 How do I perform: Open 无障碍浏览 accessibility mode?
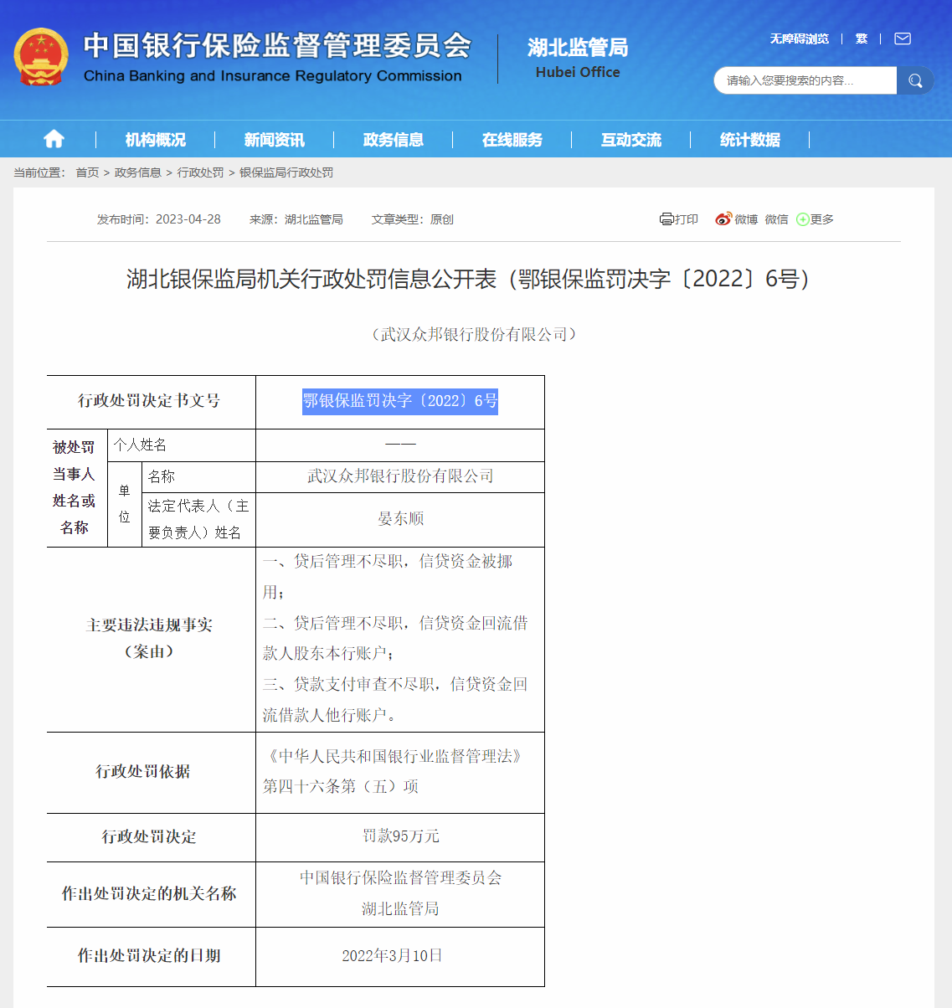click(800, 39)
